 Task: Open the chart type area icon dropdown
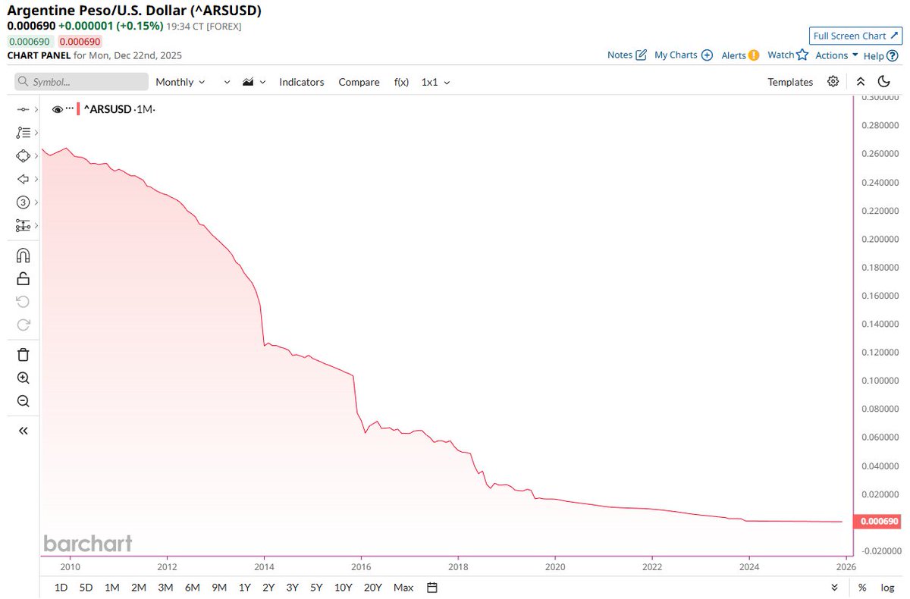[x=254, y=82]
